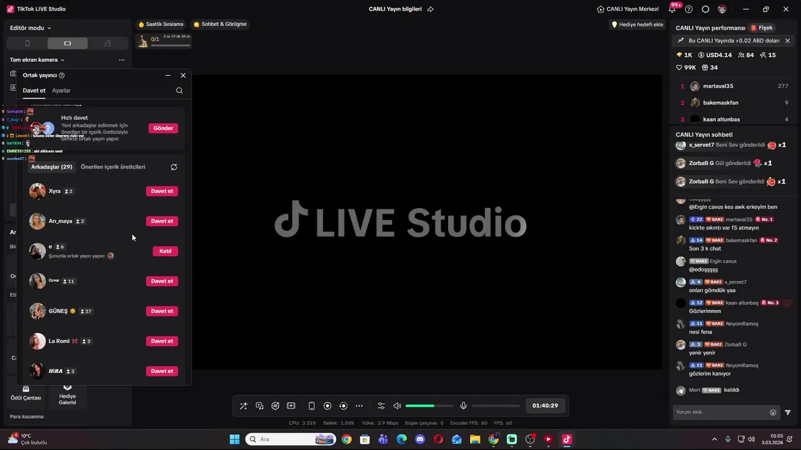This screenshot has height=450, width=801.
Task: Mute the microphone icon
Action: (464, 406)
